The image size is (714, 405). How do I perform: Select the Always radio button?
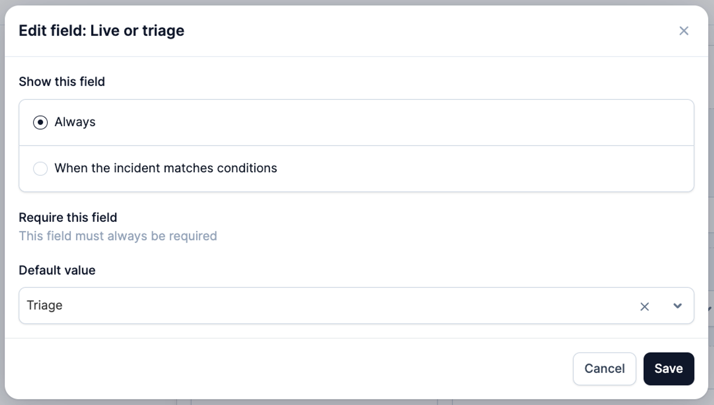point(40,122)
